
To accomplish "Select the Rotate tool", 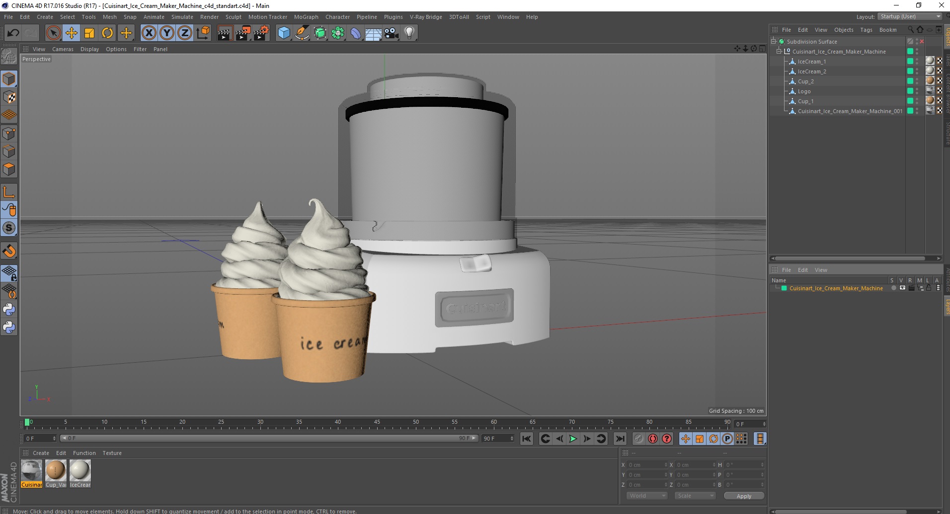I will pyautogui.click(x=107, y=33).
